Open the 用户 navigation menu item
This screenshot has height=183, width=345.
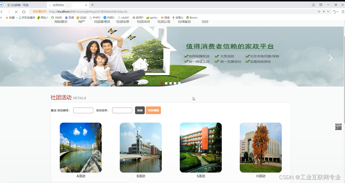(81, 21)
